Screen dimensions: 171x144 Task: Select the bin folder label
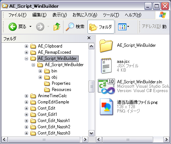pos(54,71)
